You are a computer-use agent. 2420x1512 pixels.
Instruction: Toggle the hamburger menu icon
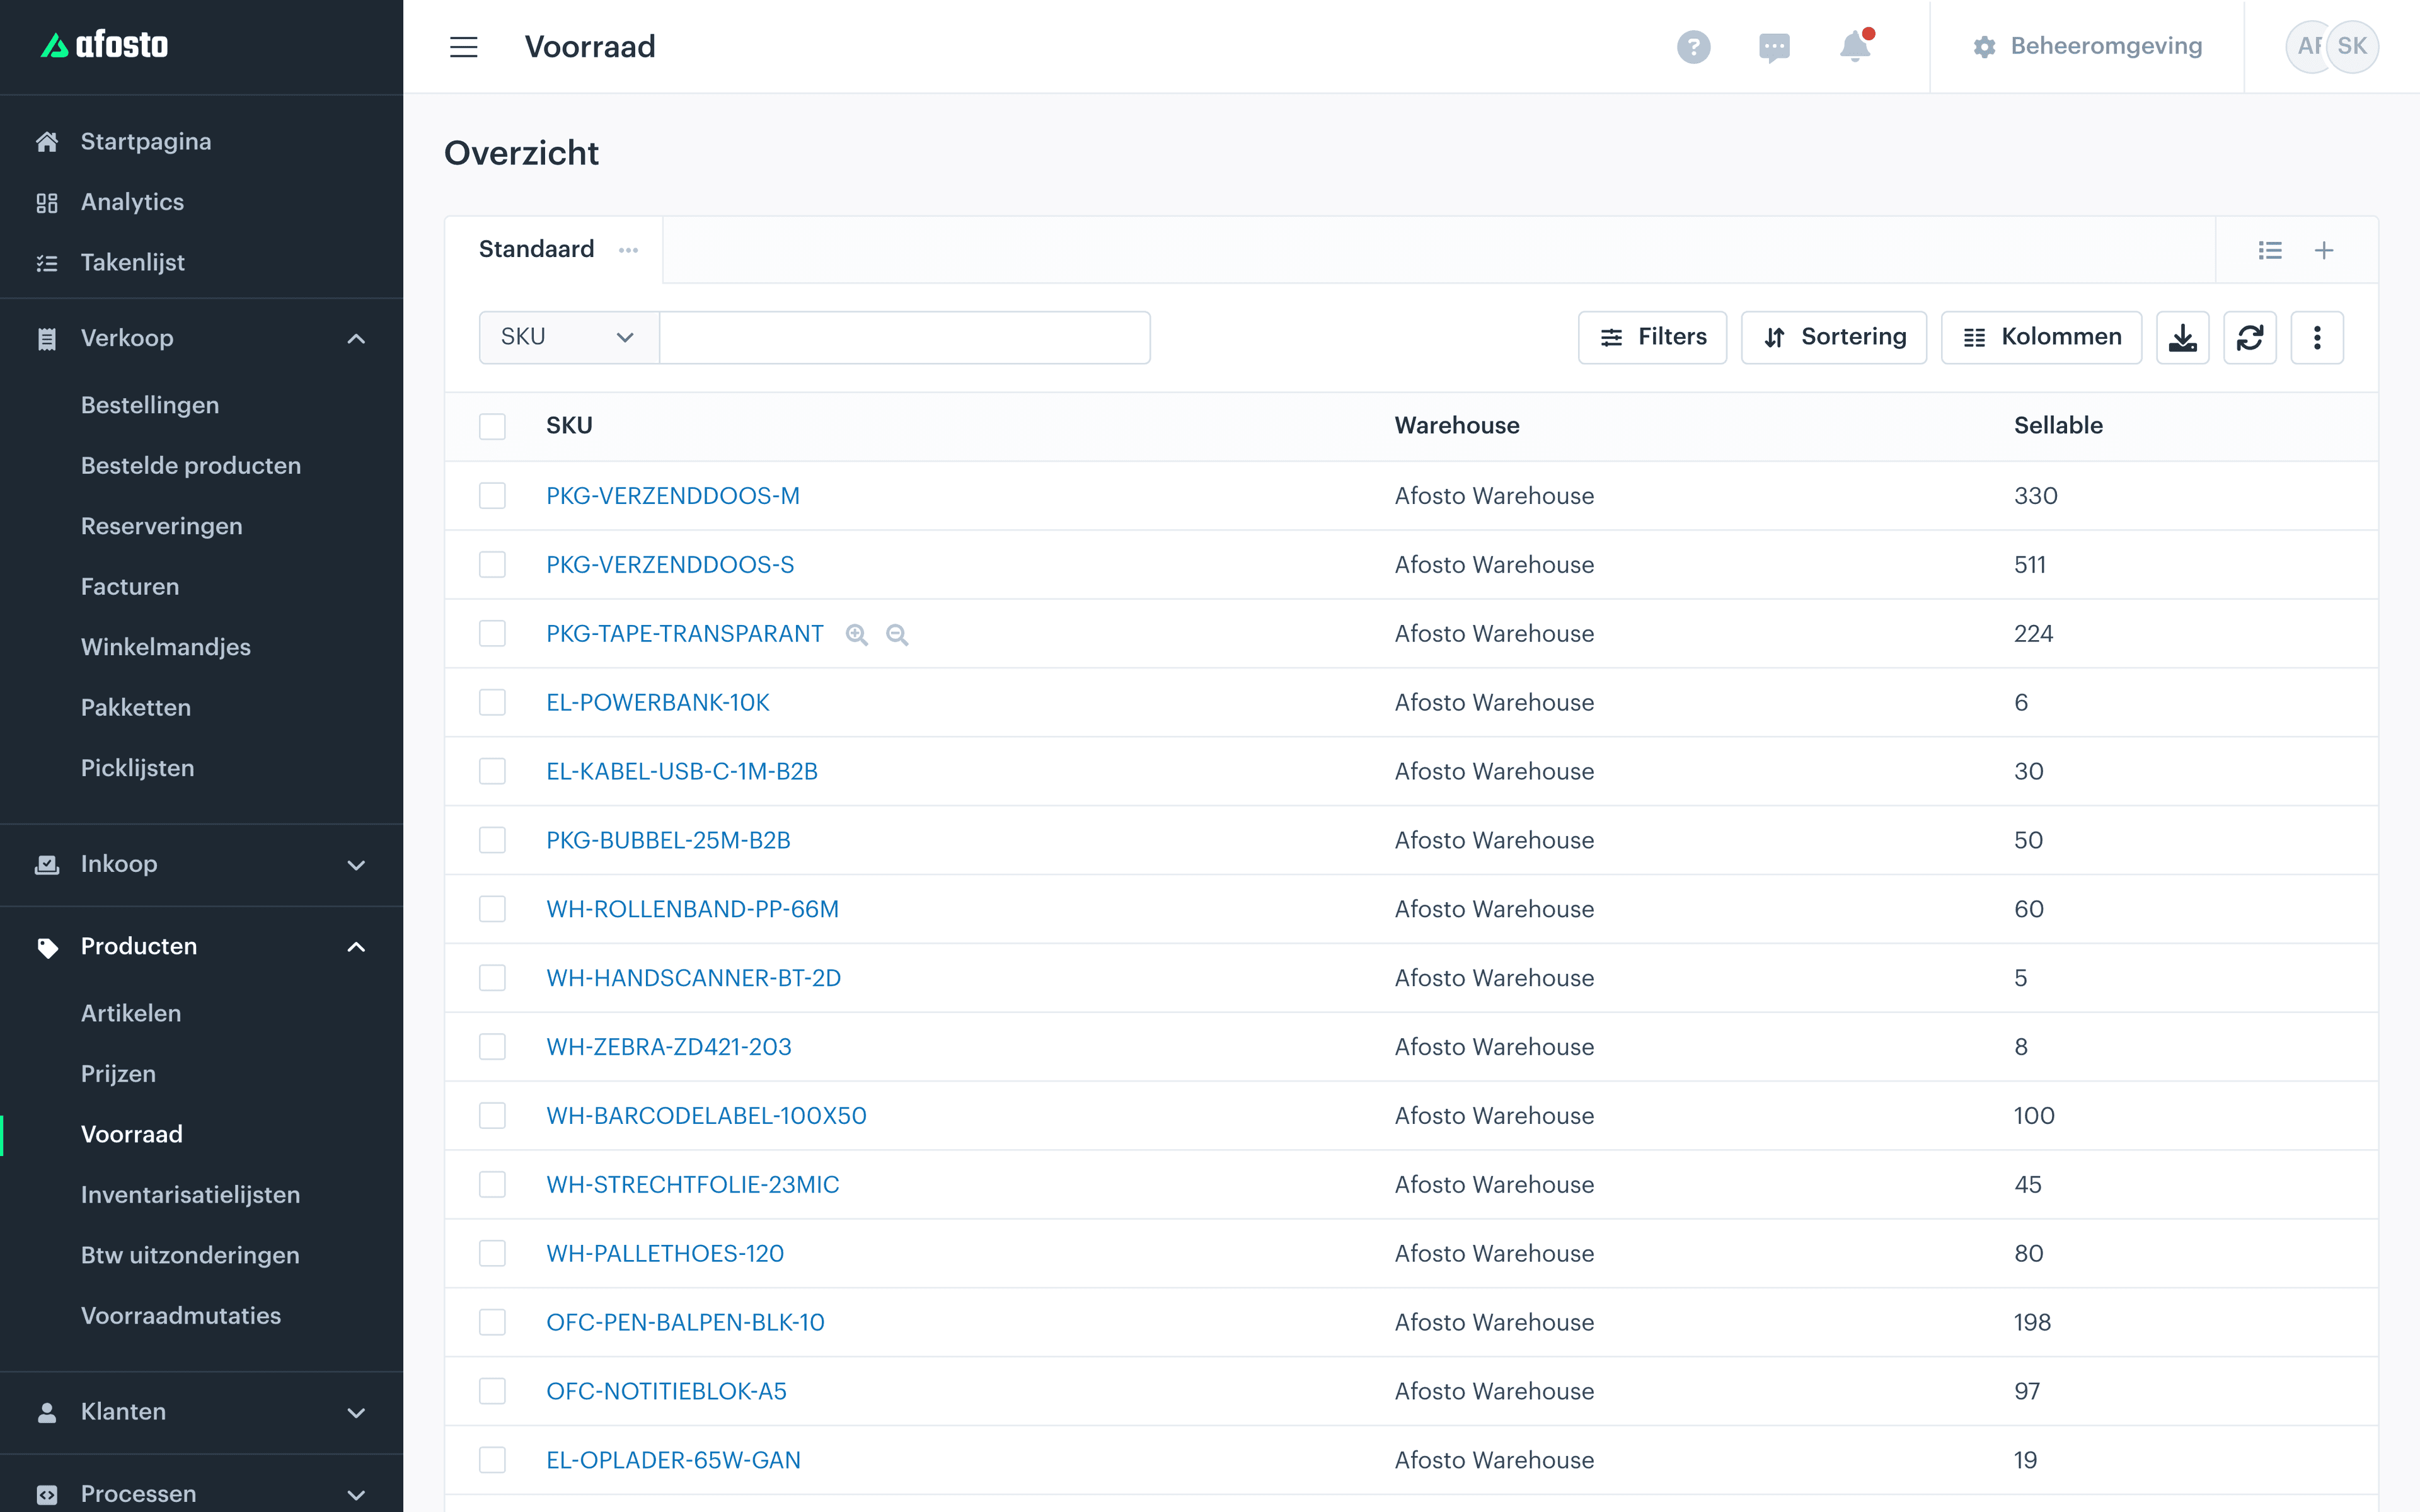(x=463, y=47)
